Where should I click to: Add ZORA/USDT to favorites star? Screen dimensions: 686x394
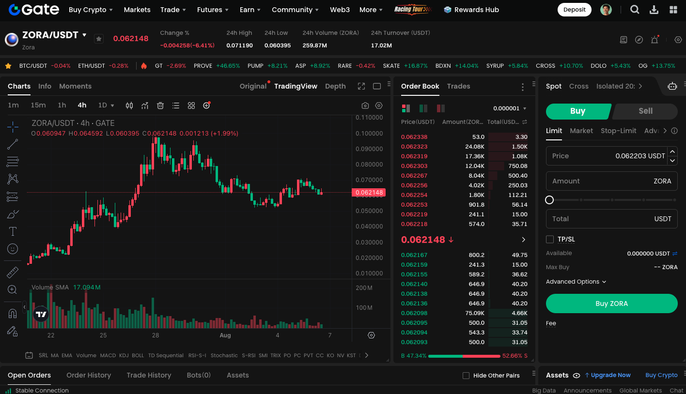point(99,39)
